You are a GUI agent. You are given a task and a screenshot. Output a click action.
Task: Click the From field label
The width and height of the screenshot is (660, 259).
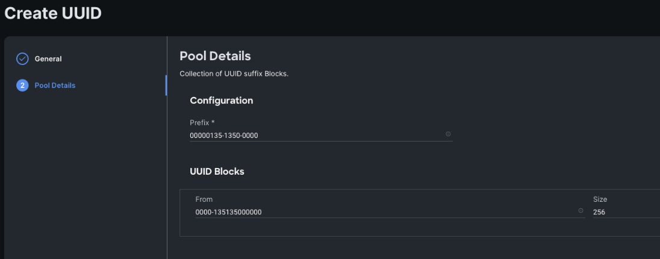[x=204, y=199]
